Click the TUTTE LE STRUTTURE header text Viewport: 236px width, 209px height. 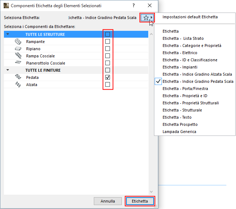pos(45,34)
